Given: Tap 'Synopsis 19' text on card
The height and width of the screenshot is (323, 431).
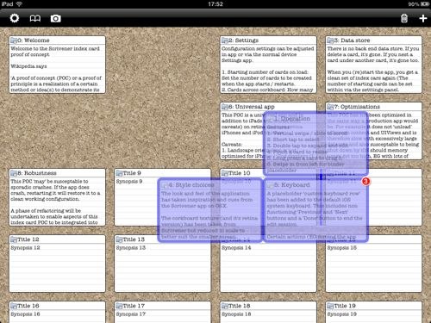Looking at the screenshot, I should [x=341, y=314].
